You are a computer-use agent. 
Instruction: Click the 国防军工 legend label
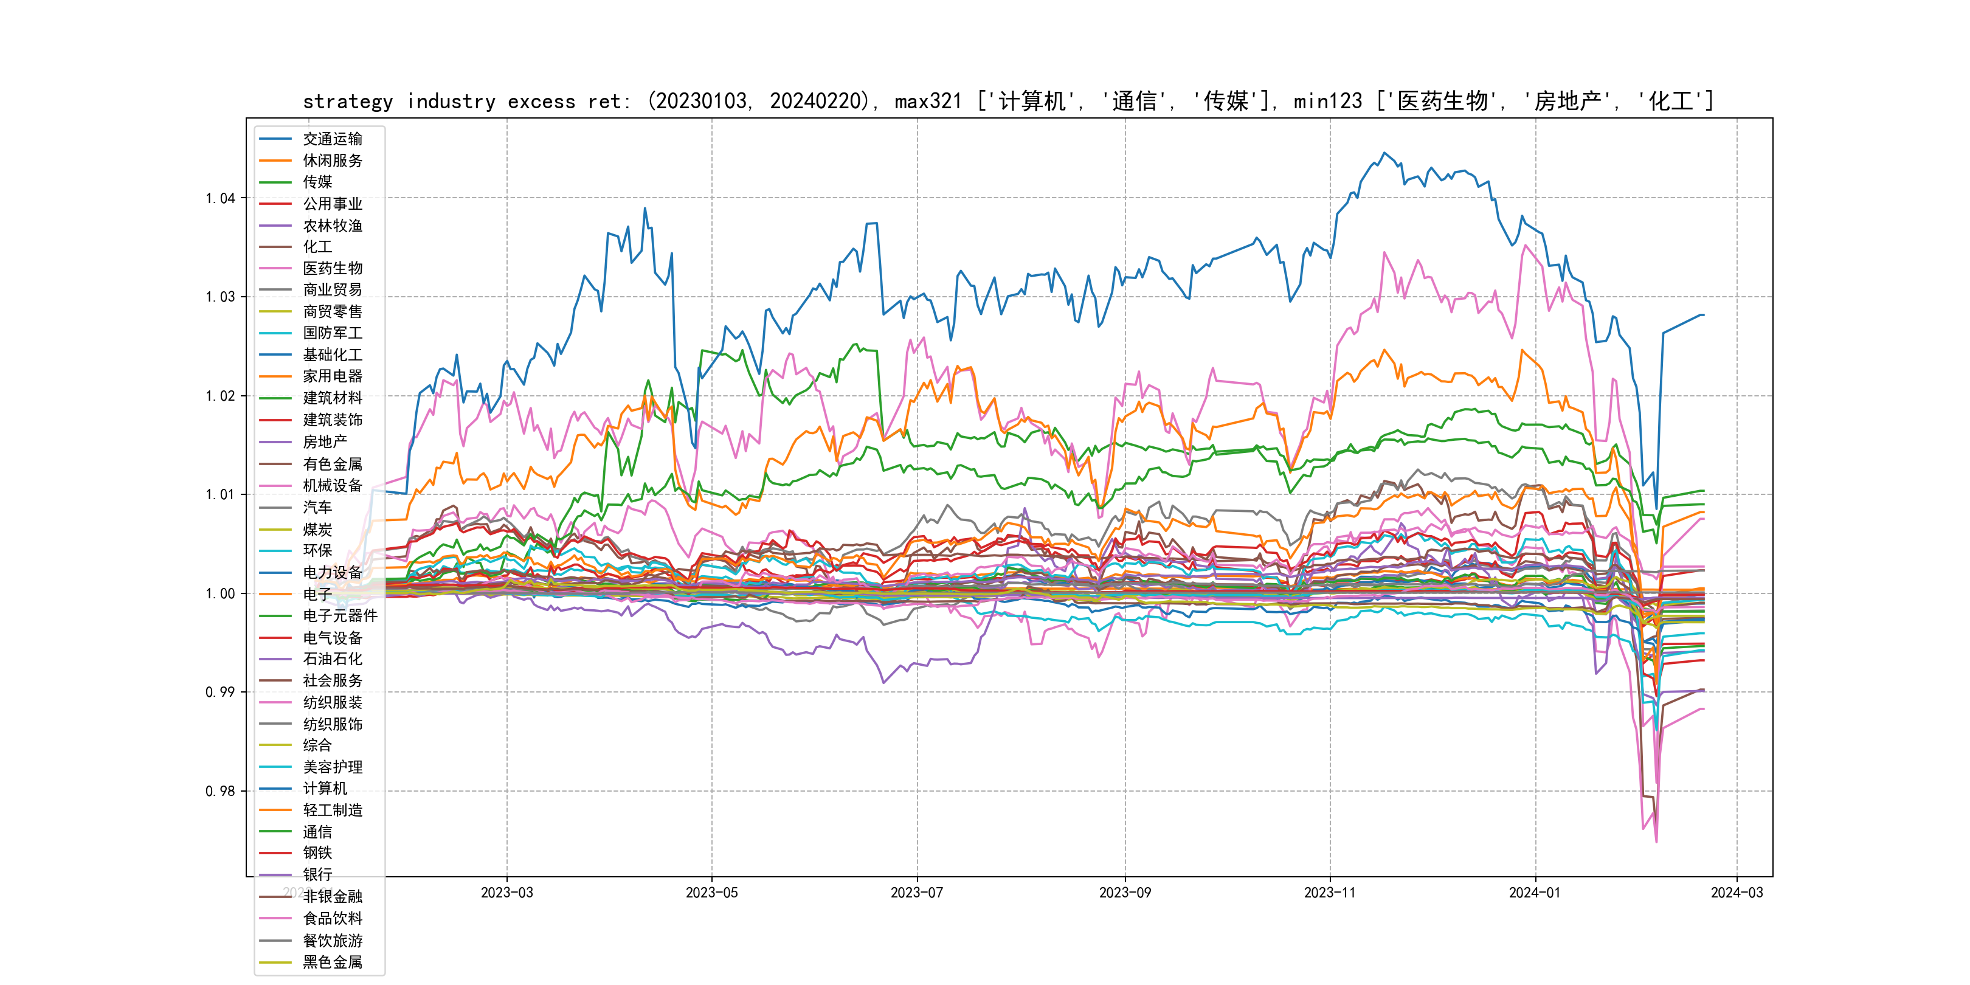[332, 333]
